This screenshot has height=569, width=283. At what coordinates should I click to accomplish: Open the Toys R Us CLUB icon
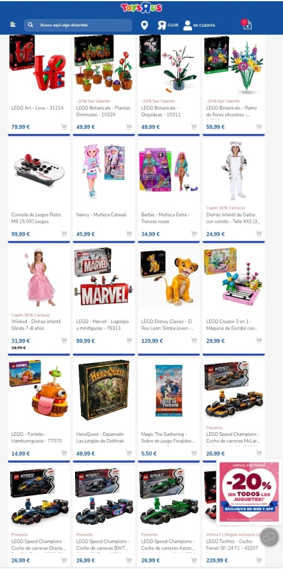pyautogui.click(x=168, y=25)
